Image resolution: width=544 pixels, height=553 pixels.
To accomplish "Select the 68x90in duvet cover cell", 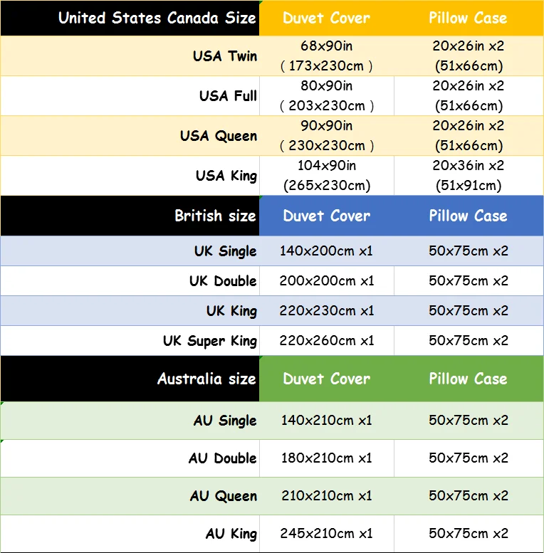I will [327, 56].
